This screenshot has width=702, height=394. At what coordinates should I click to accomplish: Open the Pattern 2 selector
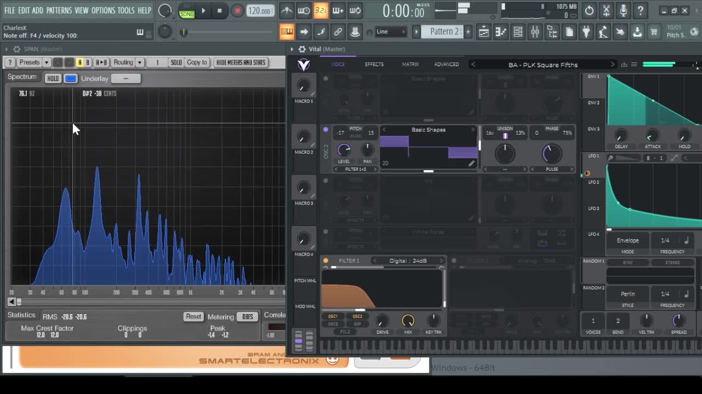pos(442,32)
